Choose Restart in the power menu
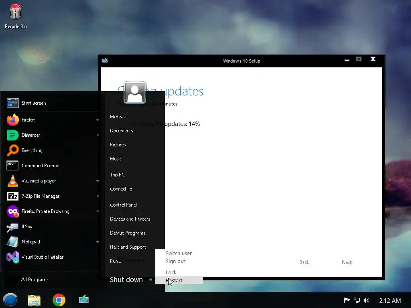Viewport: 411px width, 308px height. 179,280
